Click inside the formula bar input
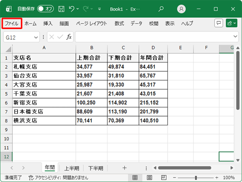The image size is (242, 182). coord(154,37)
